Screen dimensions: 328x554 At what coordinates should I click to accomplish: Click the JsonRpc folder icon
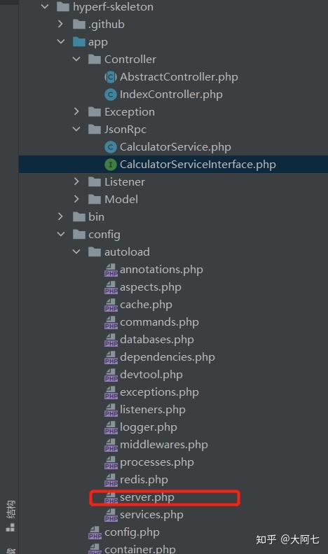point(95,130)
